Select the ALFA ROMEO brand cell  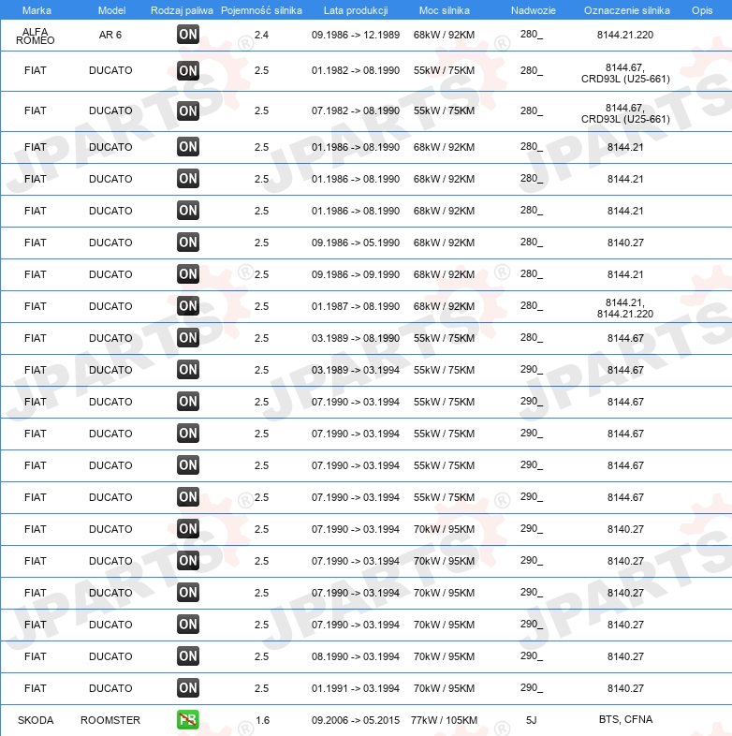pyautogui.click(x=36, y=36)
